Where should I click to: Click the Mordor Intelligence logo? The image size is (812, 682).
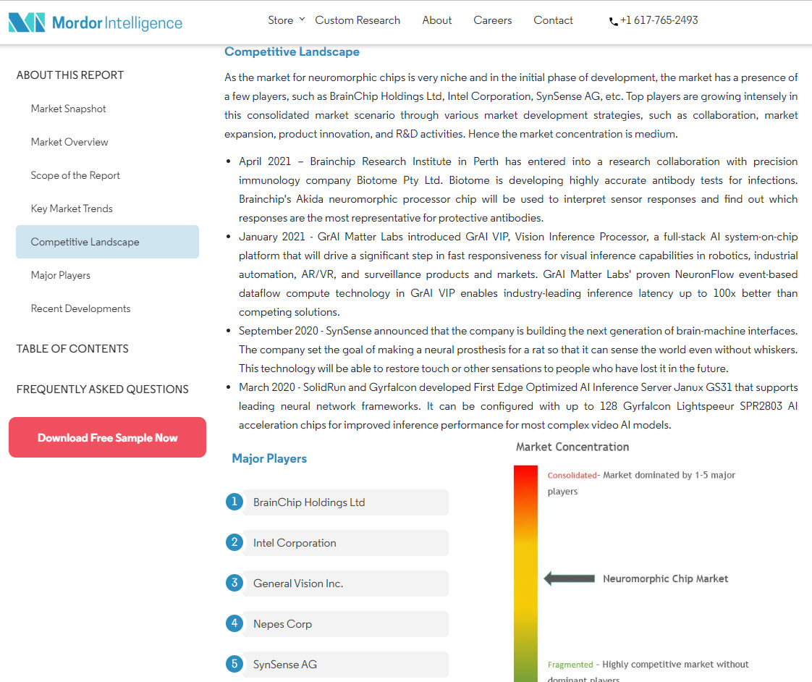tap(96, 22)
